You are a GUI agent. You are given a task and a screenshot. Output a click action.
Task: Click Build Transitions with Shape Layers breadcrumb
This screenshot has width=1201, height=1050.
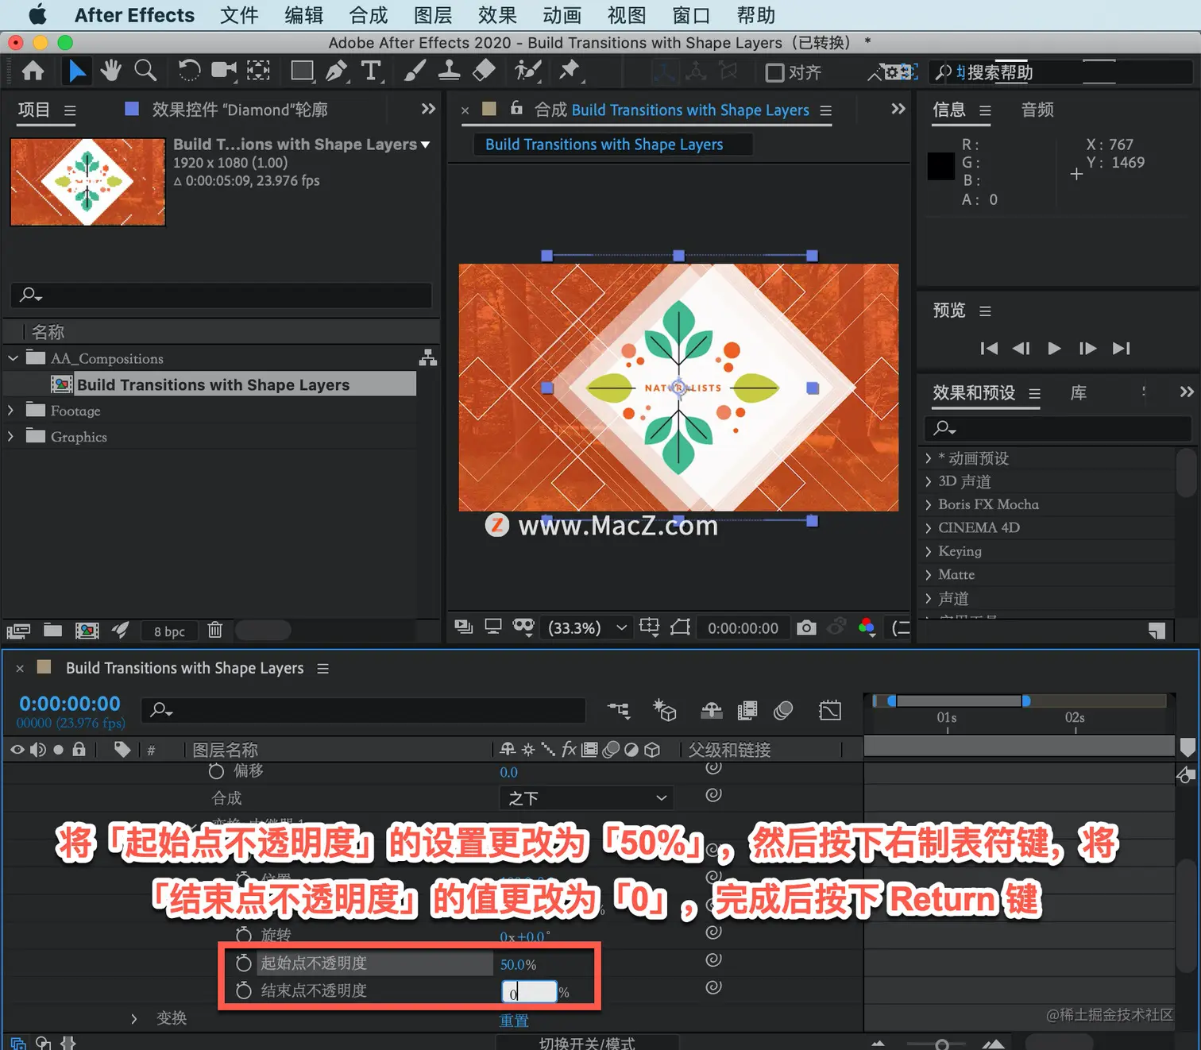click(x=604, y=145)
